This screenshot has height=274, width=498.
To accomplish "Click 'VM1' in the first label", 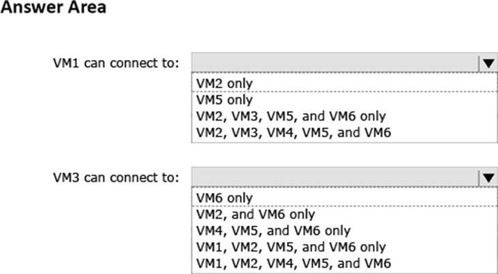I will point(65,63).
